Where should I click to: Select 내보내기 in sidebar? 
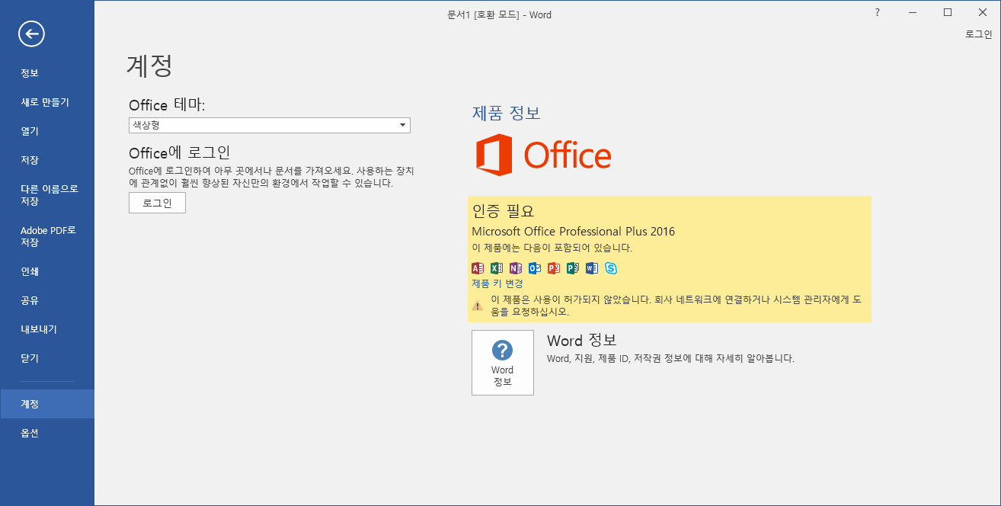pos(47,329)
